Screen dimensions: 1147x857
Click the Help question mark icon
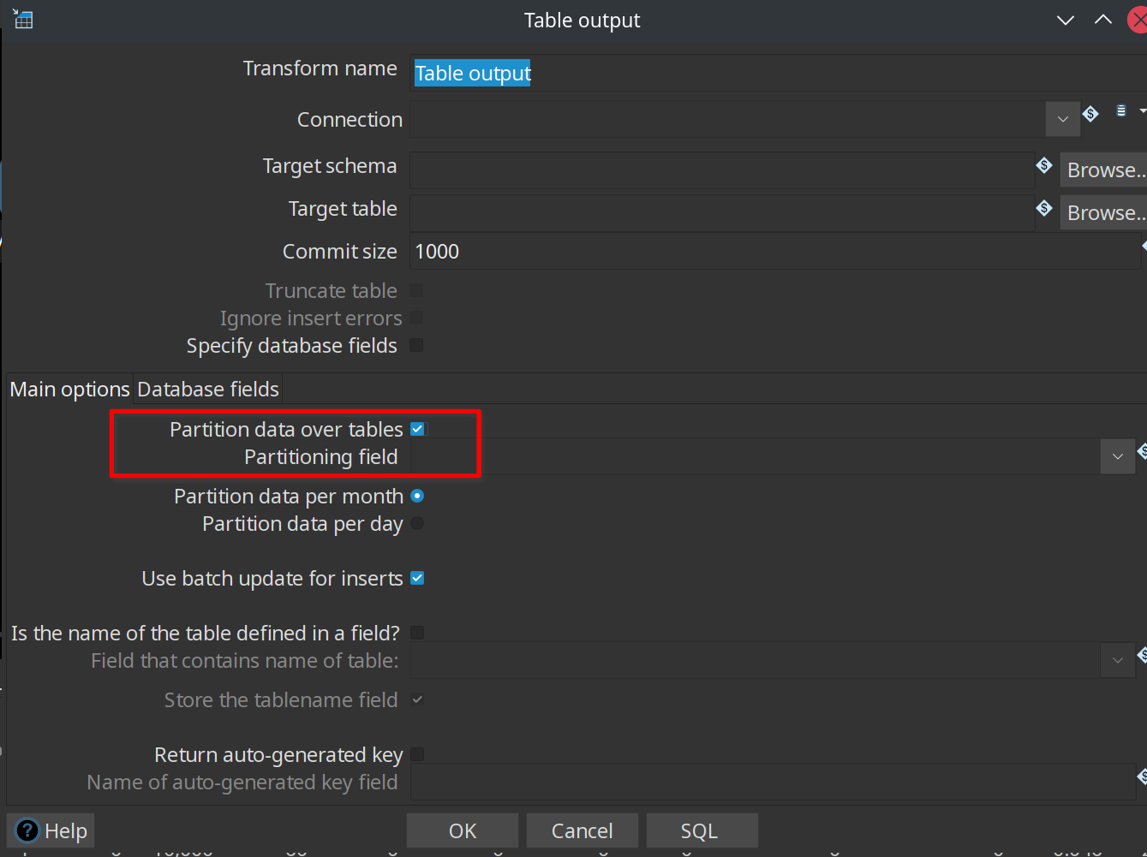[x=27, y=830]
